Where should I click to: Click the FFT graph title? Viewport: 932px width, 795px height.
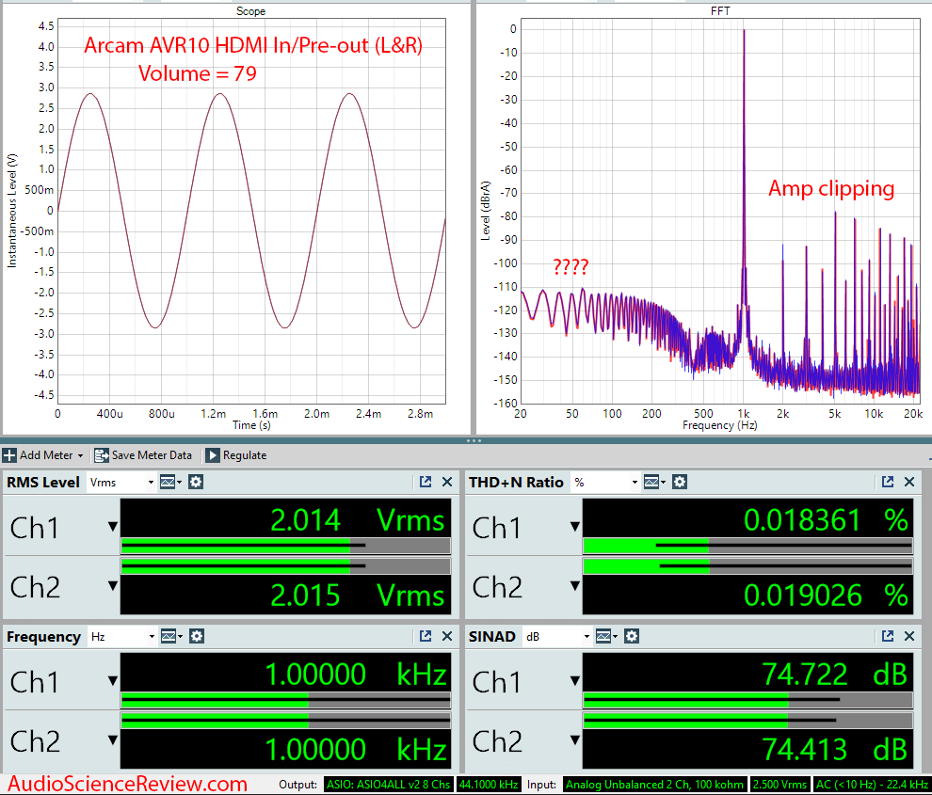pyautogui.click(x=720, y=10)
